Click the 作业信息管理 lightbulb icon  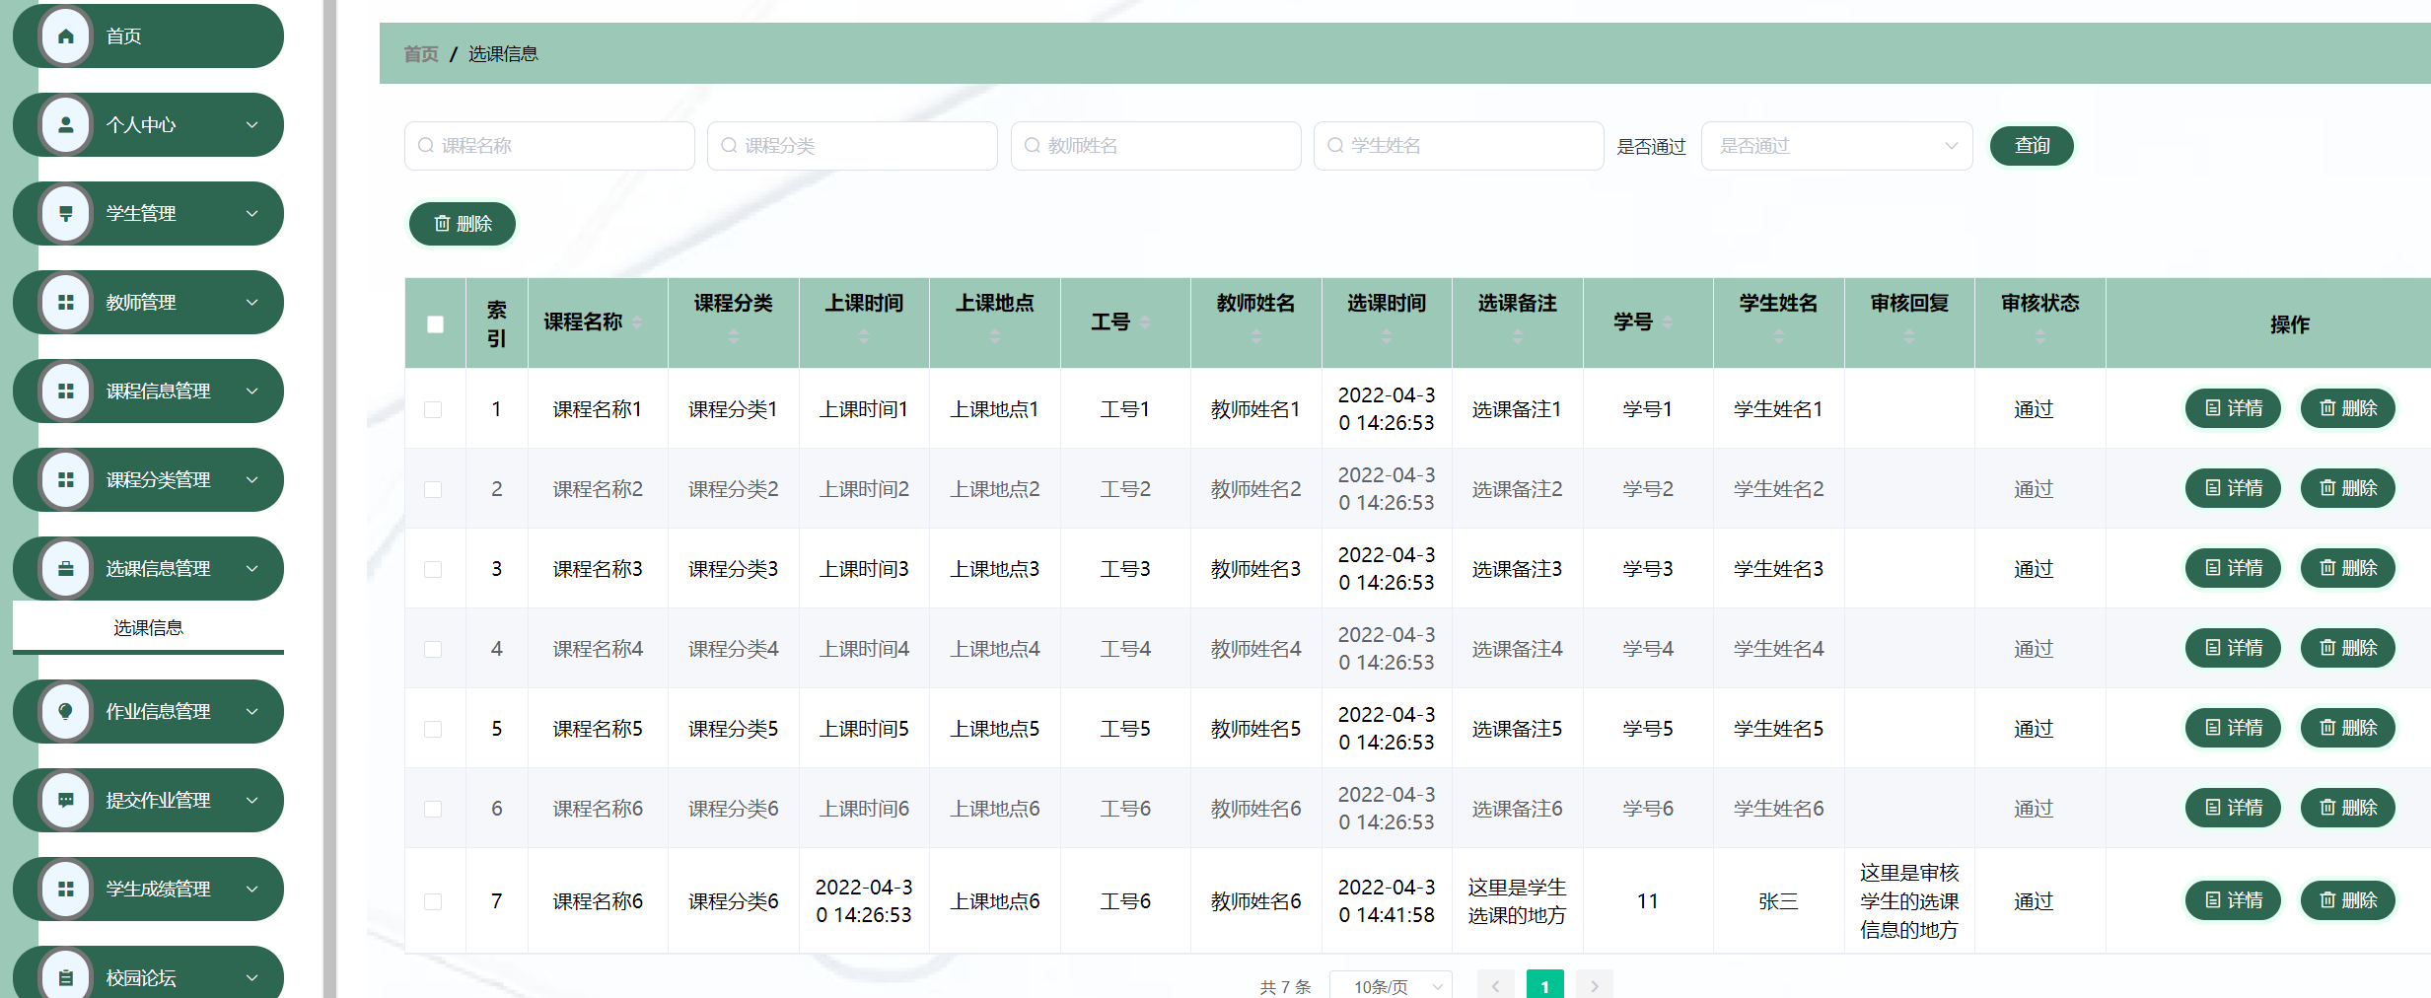coord(65,711)
